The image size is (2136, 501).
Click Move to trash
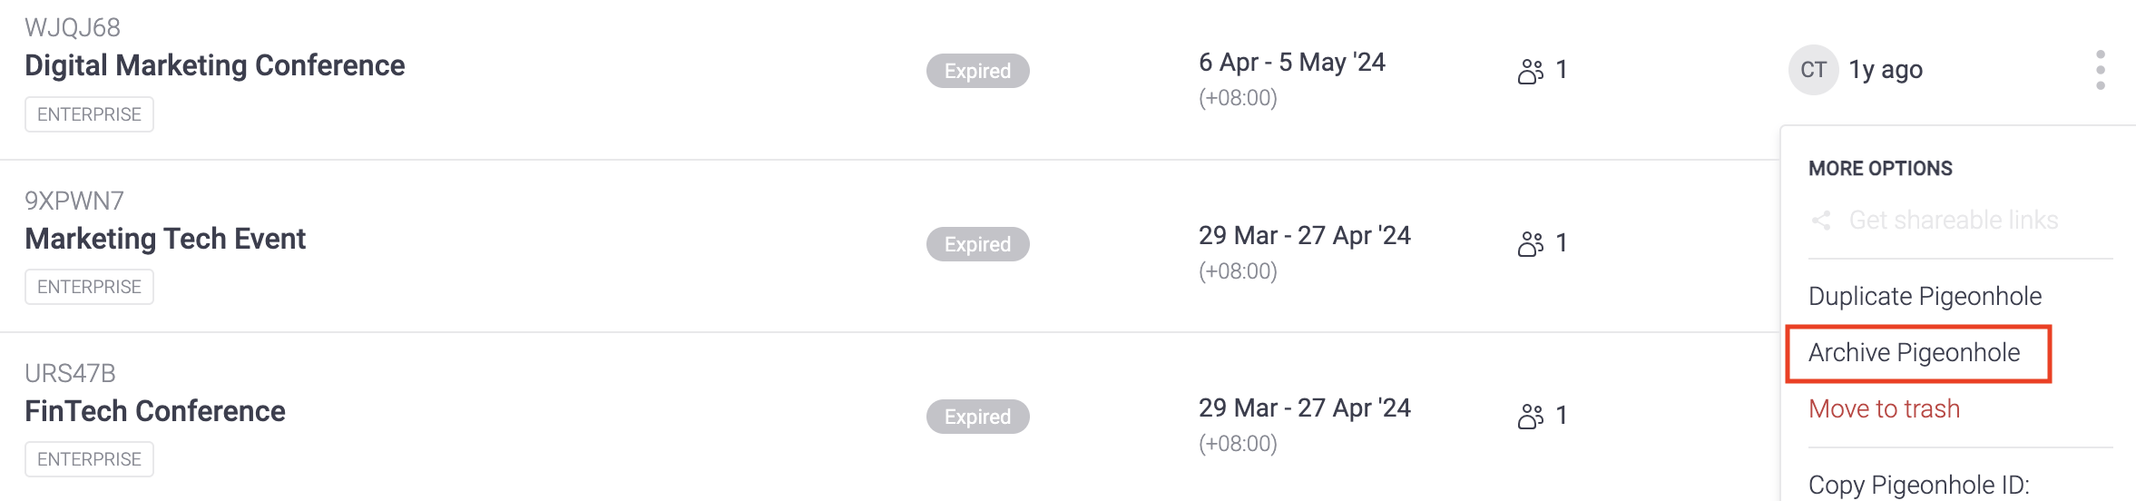pyautogui.click(x=1884, y=409)
